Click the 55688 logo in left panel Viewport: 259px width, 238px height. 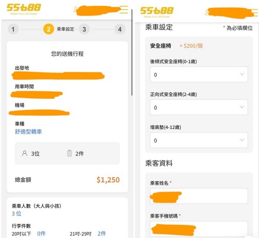point(24,9)
